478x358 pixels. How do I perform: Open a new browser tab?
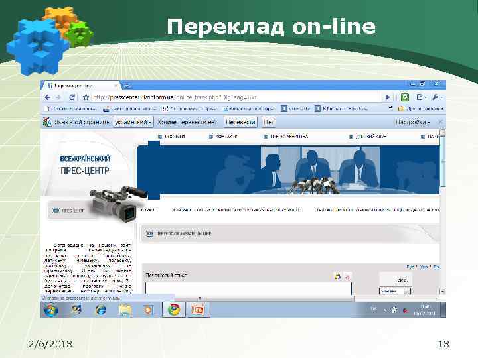pos(127,86)
